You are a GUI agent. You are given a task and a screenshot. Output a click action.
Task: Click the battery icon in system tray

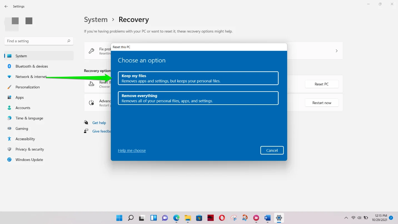pyautogui.click(x=366, y=218)
